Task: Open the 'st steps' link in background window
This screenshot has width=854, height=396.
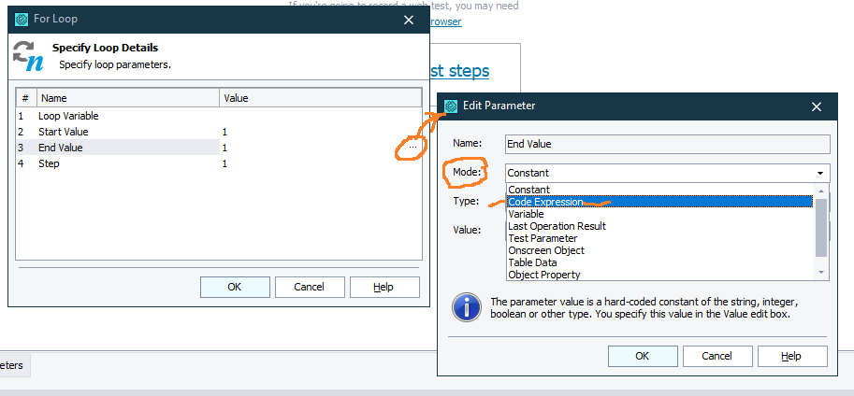Action: tap(459, 71)
